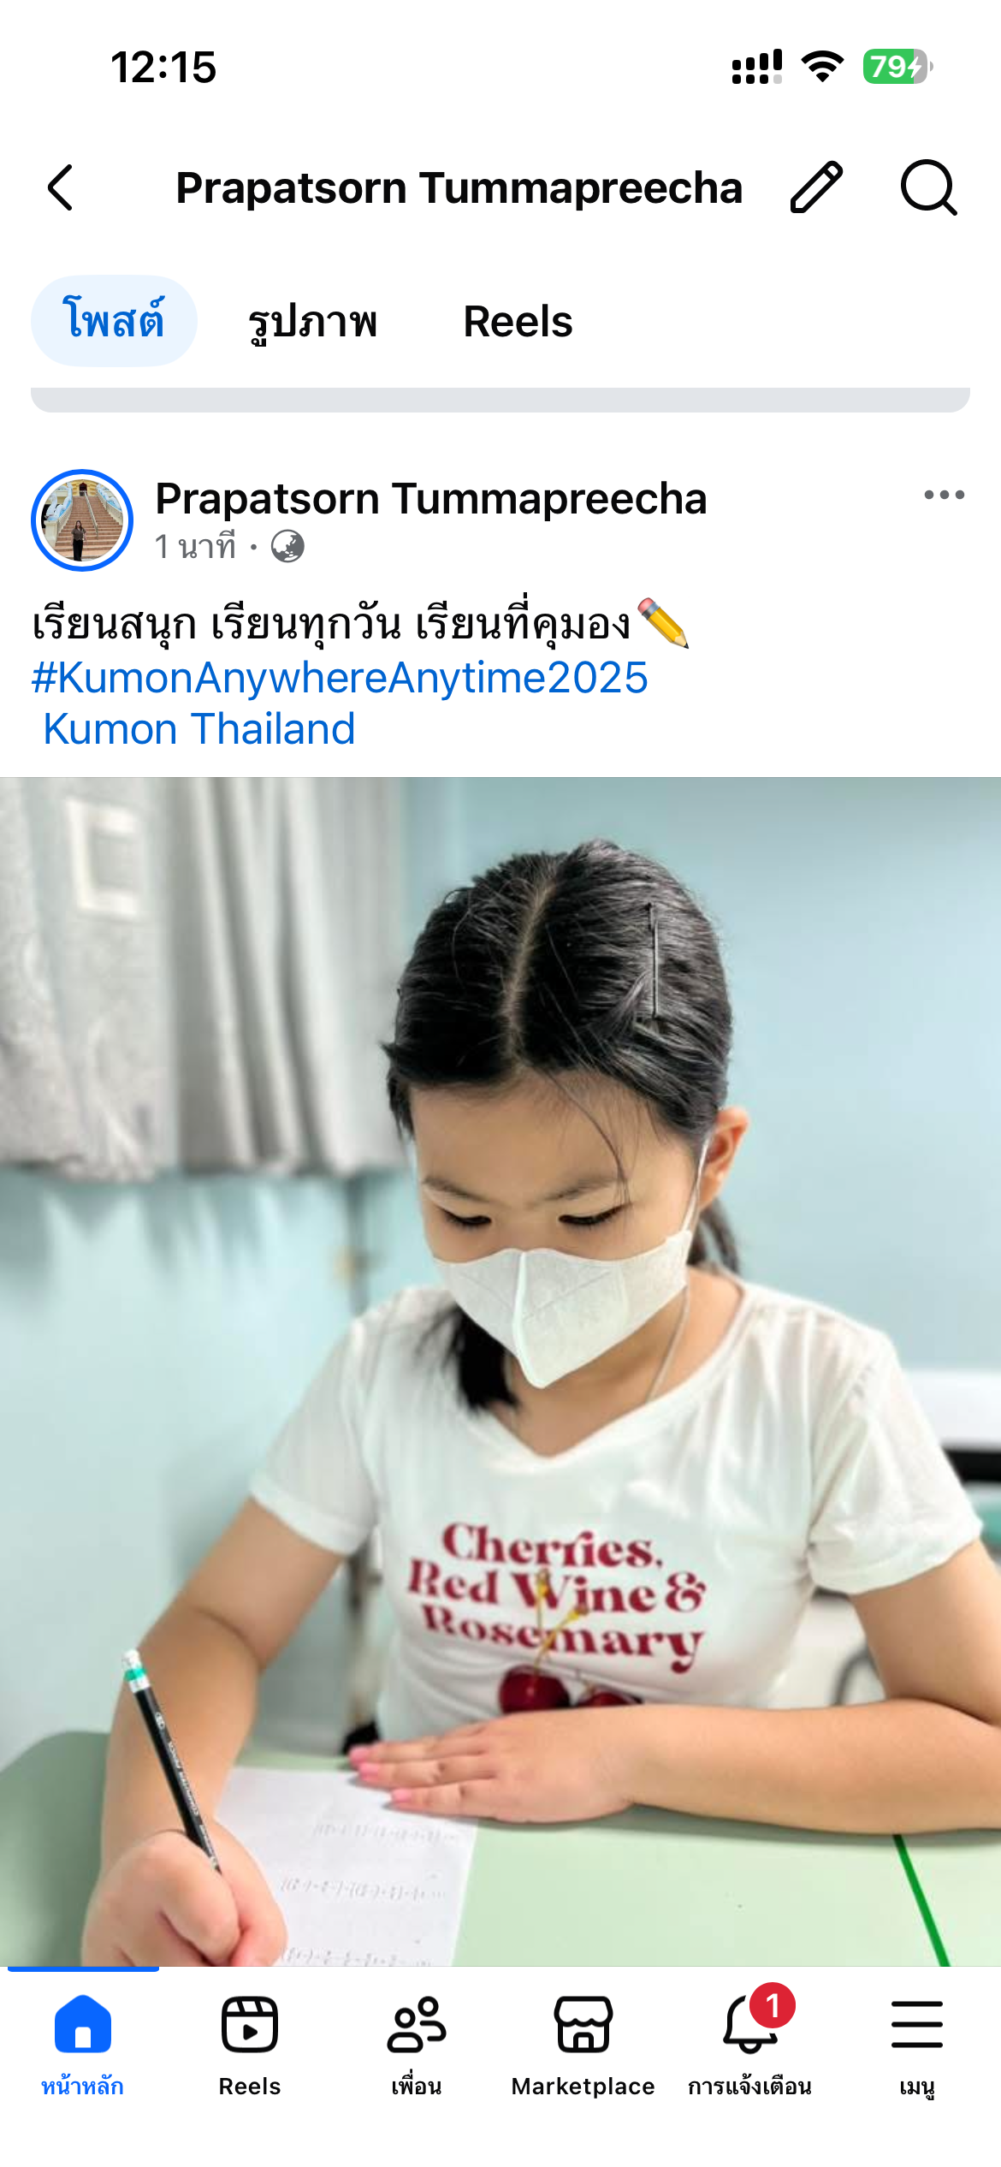Screen dimensions: 1001x2167
Task: Tap the 1 นาที post timestamp
Action: (195, 546)
